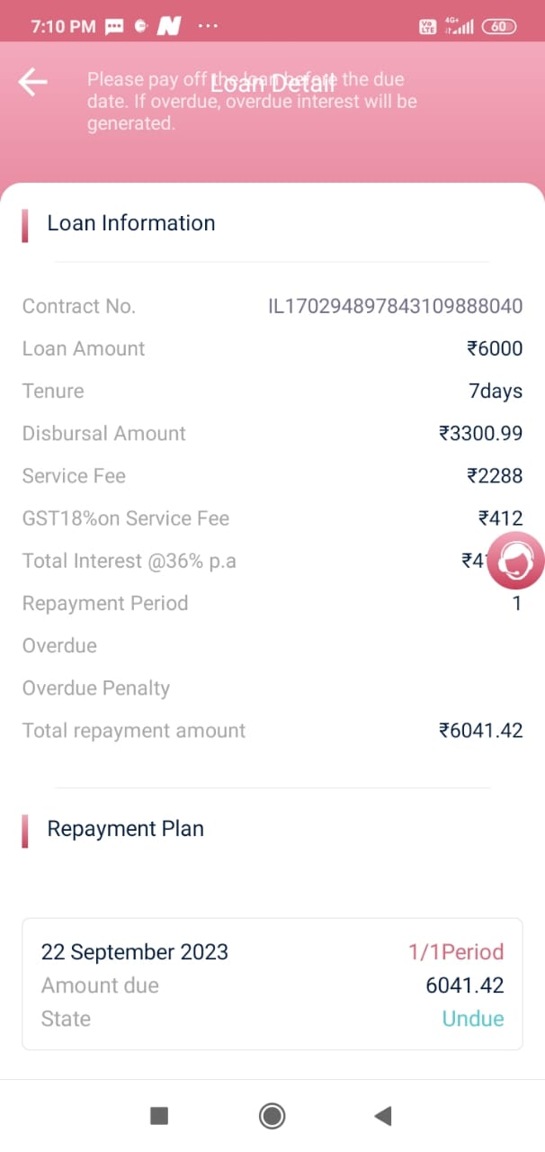Tap the battery indicator icon
The height and width of the screenshot is (1152, 545).
[499, 27]
